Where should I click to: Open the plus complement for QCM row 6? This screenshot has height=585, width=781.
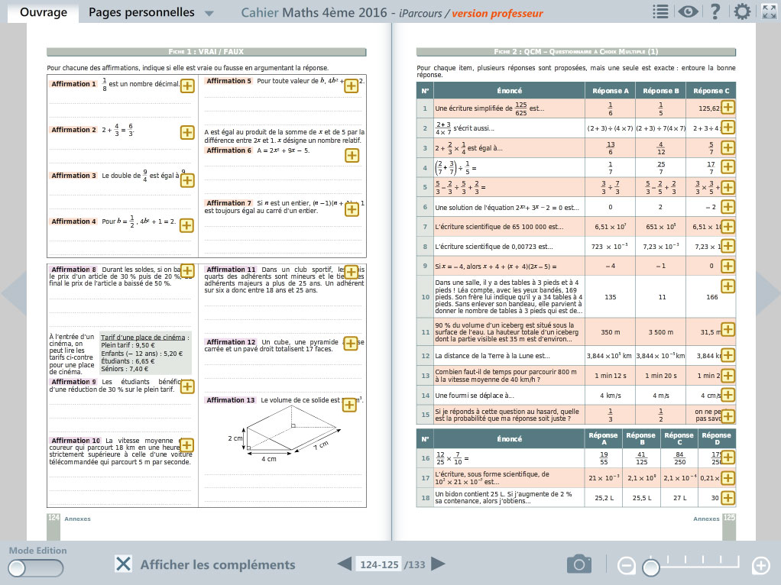728,207
